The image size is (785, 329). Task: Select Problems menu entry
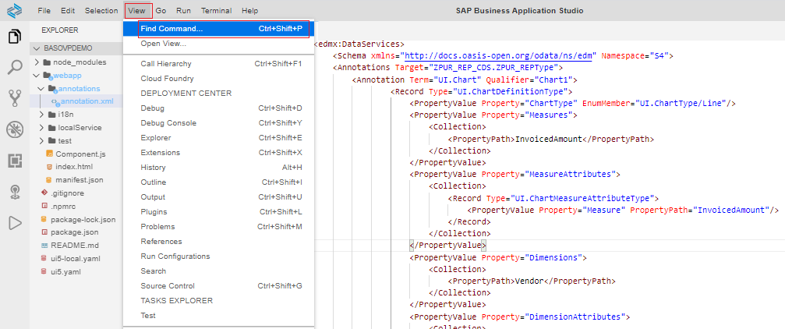pyautogui.click(x=218, y=226)
